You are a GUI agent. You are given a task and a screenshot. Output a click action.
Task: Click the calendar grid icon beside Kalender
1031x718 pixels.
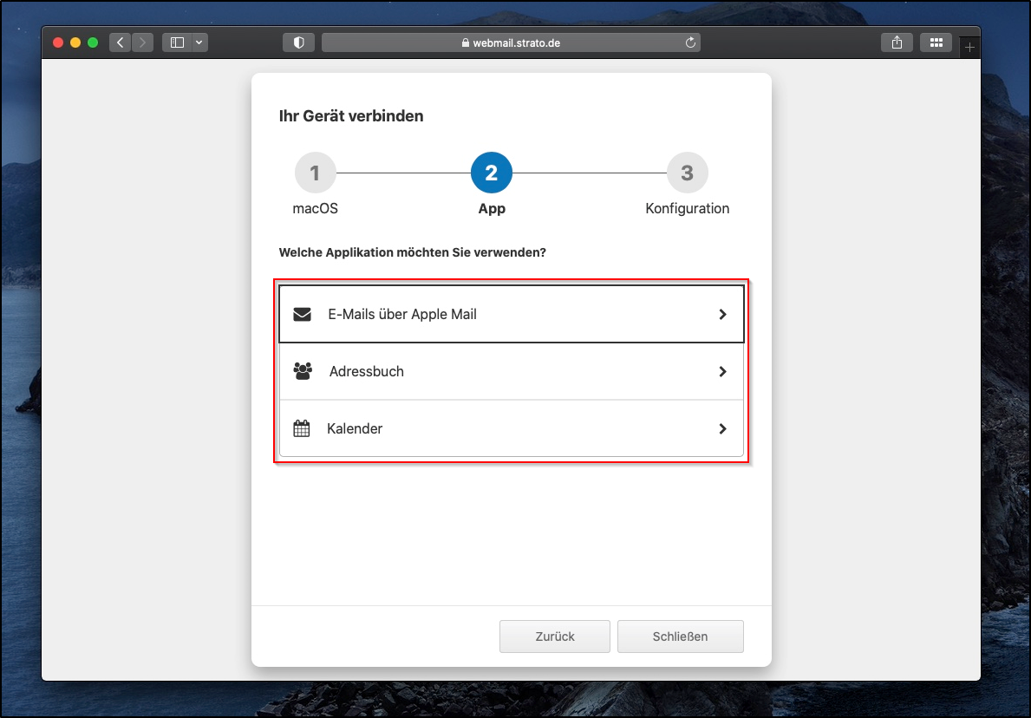(302, 429)
